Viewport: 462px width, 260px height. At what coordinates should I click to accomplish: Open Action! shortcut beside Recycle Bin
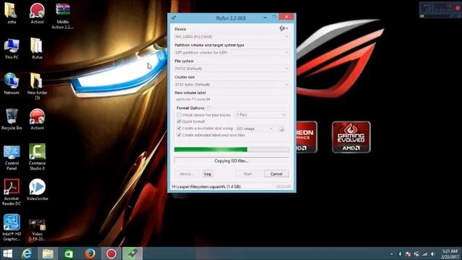tap(37, 119)
